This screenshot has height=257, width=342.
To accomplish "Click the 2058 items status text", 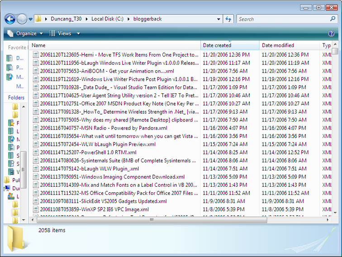I will [x=52, y=230].
